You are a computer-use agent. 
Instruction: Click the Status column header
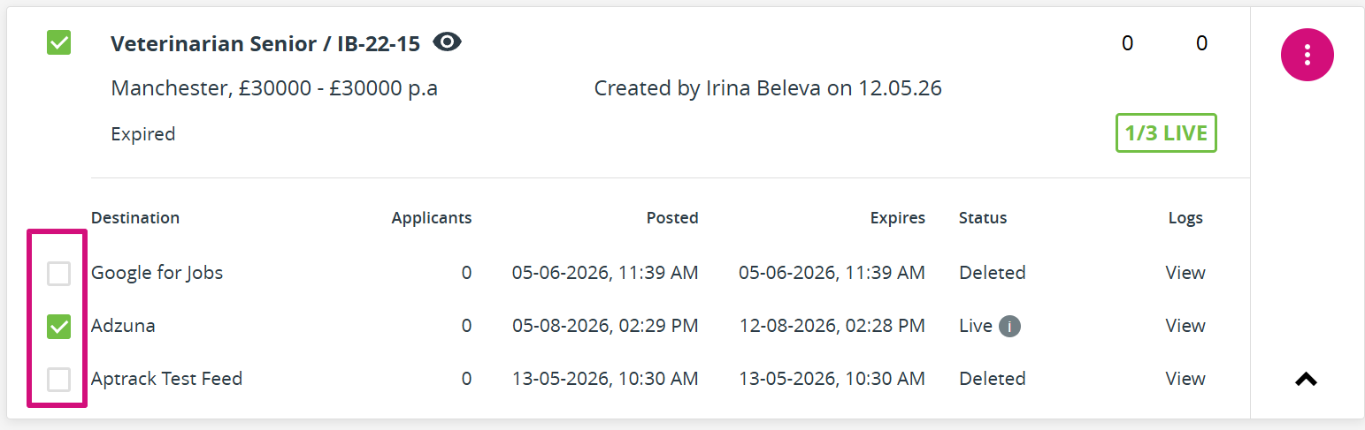point(983,218)
